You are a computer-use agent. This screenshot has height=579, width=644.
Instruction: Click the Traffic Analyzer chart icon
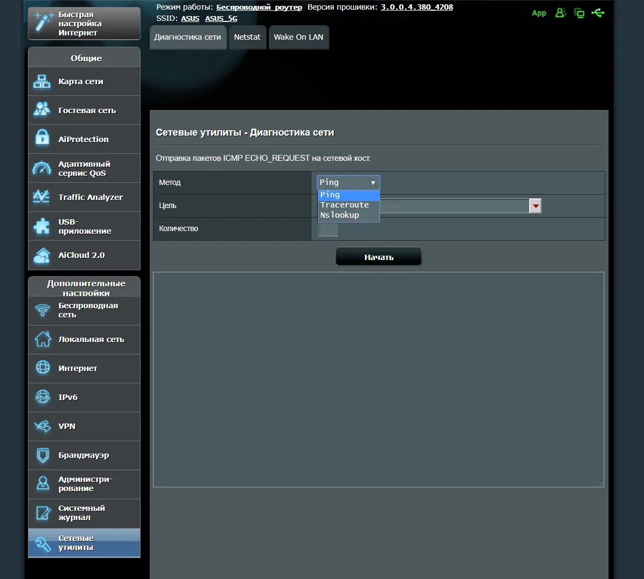click(x=41, y=196)
